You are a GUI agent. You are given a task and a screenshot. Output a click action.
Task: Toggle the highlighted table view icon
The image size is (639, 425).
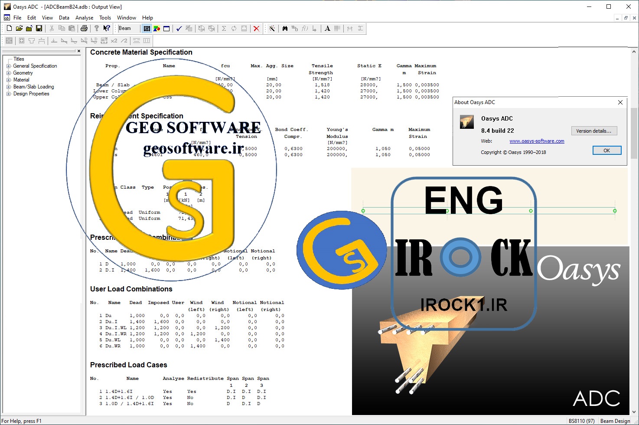[x=147, y=29]
